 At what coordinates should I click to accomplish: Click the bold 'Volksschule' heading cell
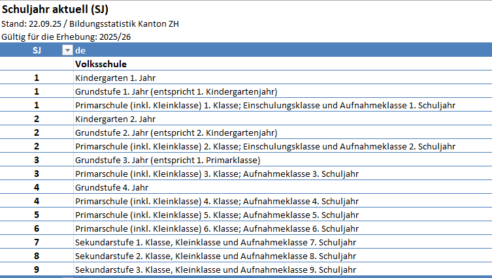pyautogui.click(x=101, y=64)
